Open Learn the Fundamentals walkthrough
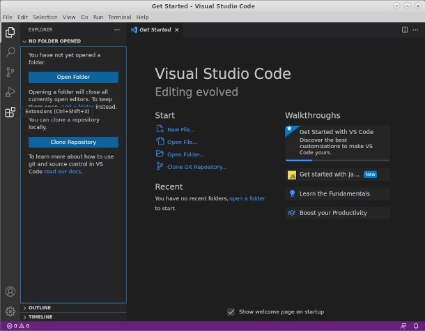This screenshot has width=425, height=331. 337,193
